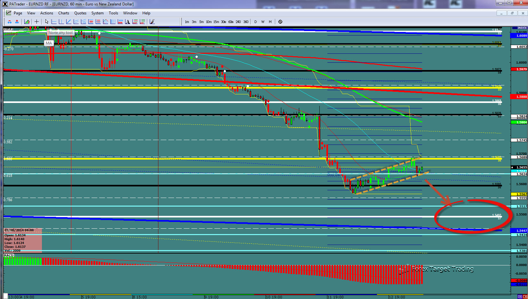
Task: Click the 12 19:00 time axis label
Action: coord(397,297)
